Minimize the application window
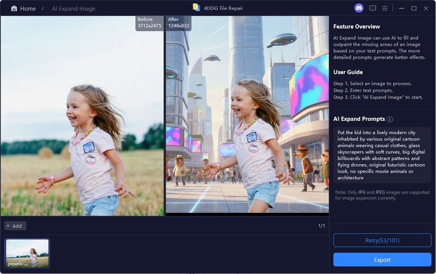The image size is (436, 274). [402, 9]
